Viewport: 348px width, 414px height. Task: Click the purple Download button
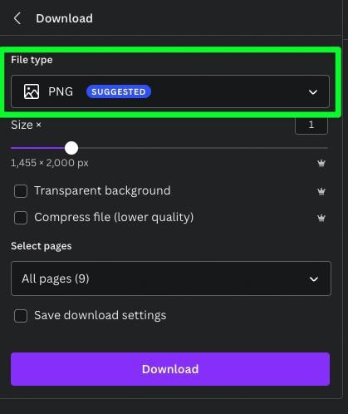point(170,369)
